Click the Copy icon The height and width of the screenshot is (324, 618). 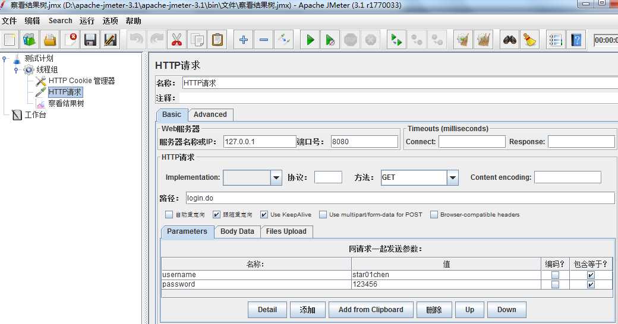(197, 40)
